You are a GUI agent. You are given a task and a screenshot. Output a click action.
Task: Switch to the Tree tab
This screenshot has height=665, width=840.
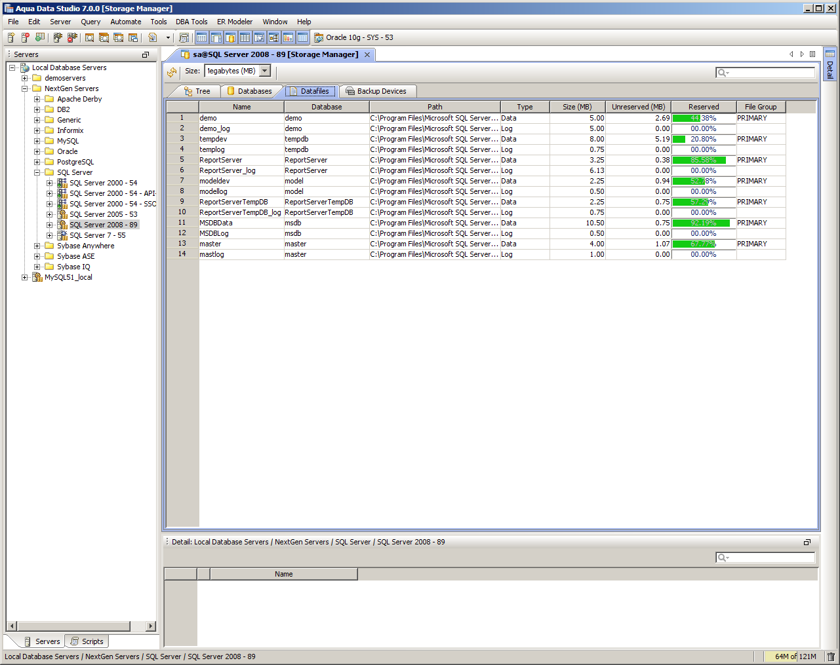pos(197,91)
